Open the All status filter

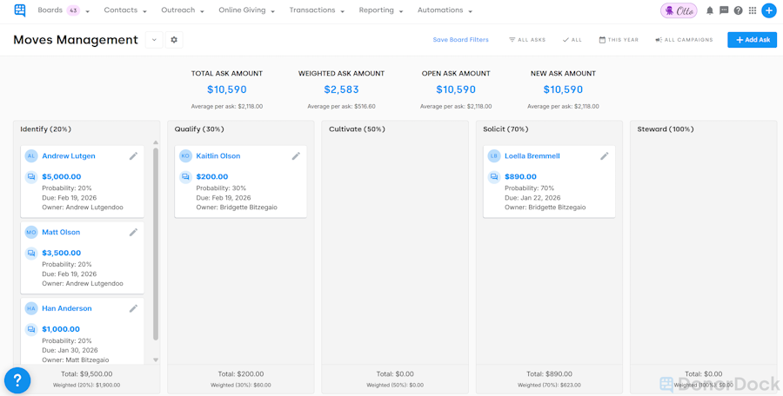click(572, 40)
